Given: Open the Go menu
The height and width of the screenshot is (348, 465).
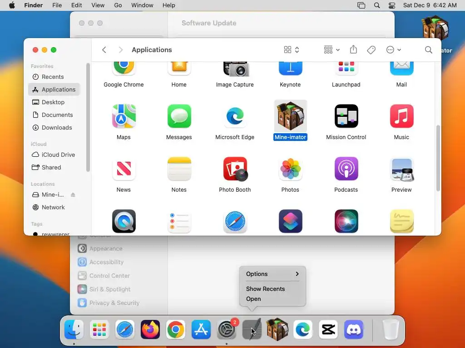Looking at the screenshot, I should (x=118, y=5).
